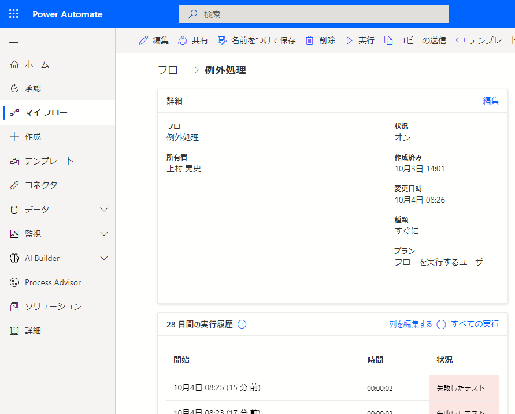Screen dimensions: 515x414
Task: Click the share icon in toolbar
Action: (x=183, y=40)
